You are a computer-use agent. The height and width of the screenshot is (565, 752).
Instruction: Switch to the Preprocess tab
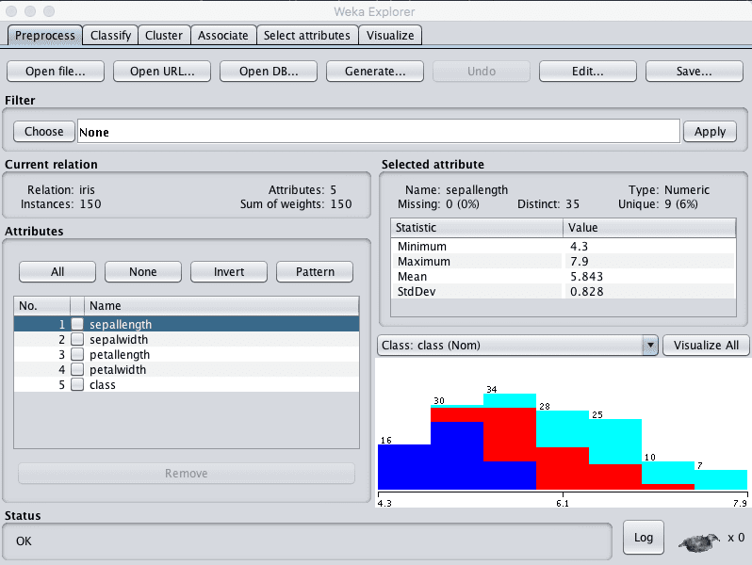point(44,36)
